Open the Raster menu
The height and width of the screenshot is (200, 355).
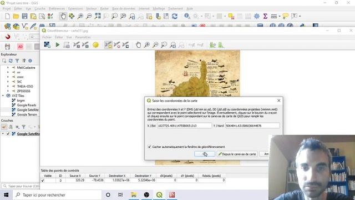click(x=104, y=8)
